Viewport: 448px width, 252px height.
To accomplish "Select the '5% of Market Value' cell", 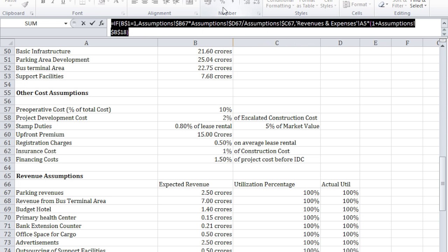I will (276, 126).
